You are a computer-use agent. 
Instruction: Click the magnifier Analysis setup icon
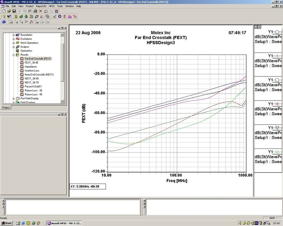pyautogui.click(x=37, y=17)
